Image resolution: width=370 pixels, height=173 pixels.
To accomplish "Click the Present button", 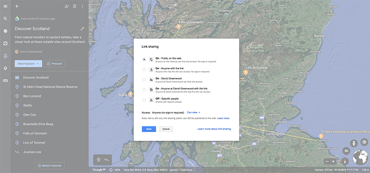I will 54,63.
